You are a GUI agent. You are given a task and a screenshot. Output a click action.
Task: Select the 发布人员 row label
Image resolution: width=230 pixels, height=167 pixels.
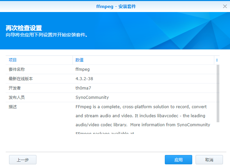pos(17,98)
